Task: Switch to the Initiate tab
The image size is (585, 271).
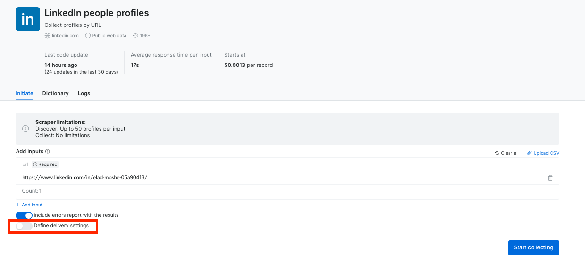Action: click(x=25, y=93)
